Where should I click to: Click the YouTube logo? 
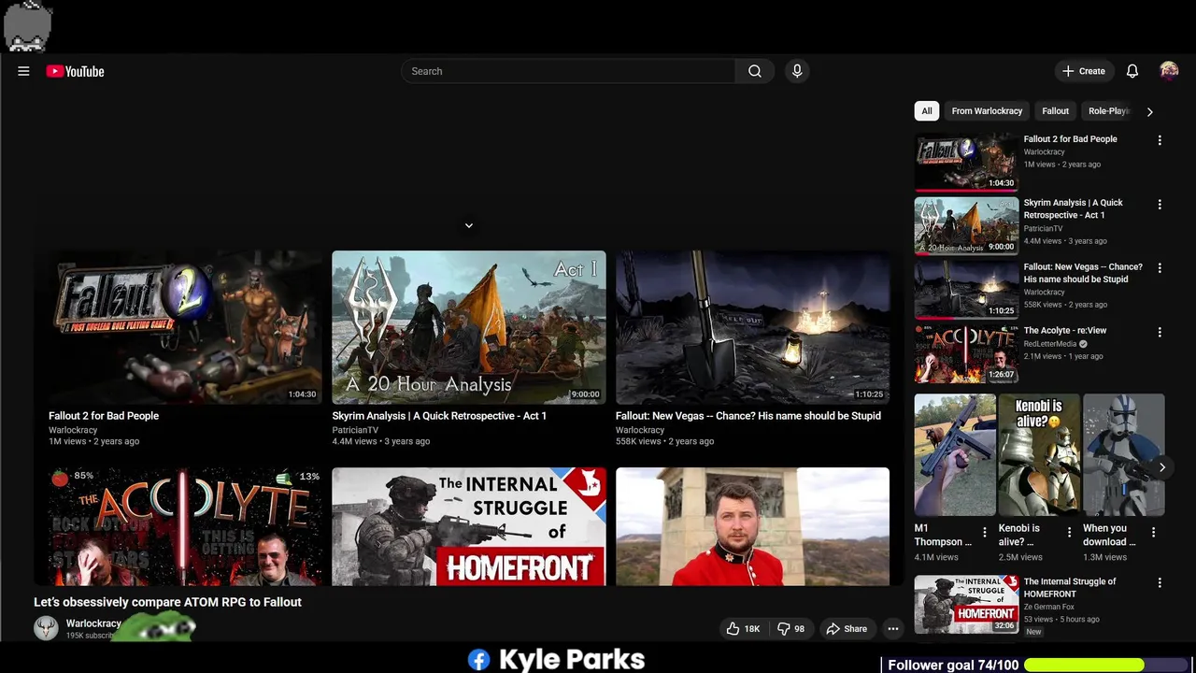[x=75, y=71]
